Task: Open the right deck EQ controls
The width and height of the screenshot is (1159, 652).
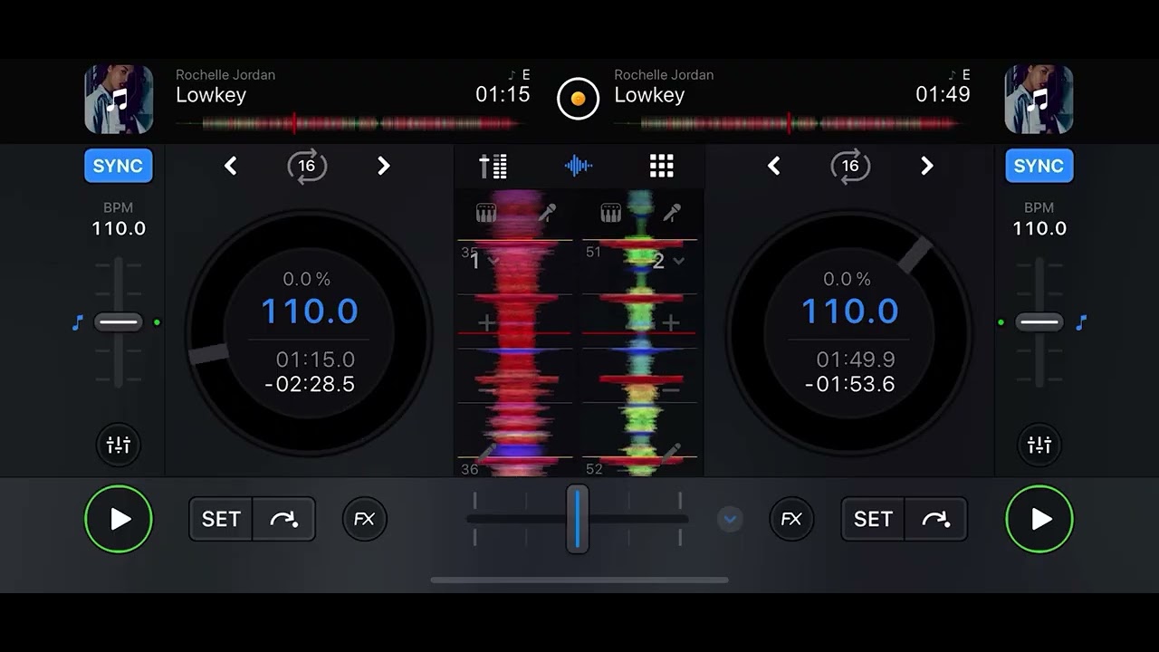Action: (1039, 445)
